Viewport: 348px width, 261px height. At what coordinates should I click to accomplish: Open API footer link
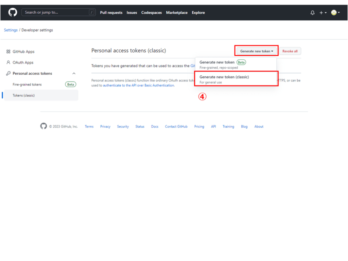[x=213, y=127]
